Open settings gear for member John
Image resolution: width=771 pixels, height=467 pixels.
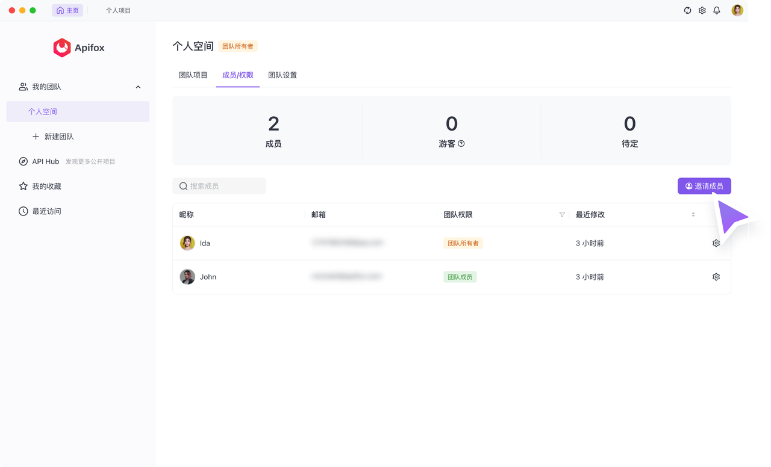[x=716, y=277]
